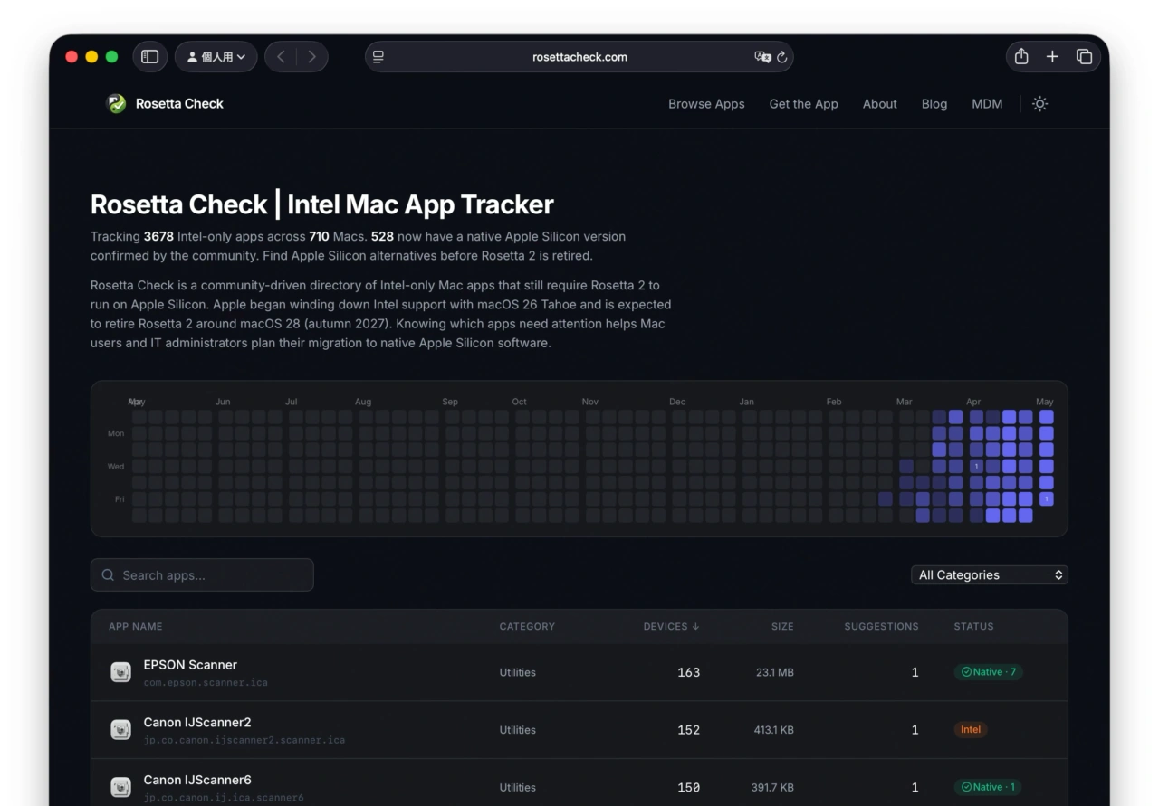The image size is (1159, 806).
Task: Open the 個人用 profile dropdown
Action: (x=216, y=57)
